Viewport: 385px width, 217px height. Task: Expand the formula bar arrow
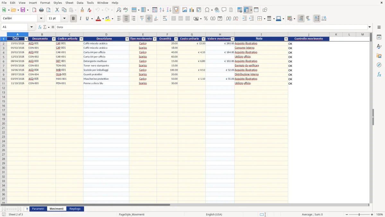pos(370,27)
